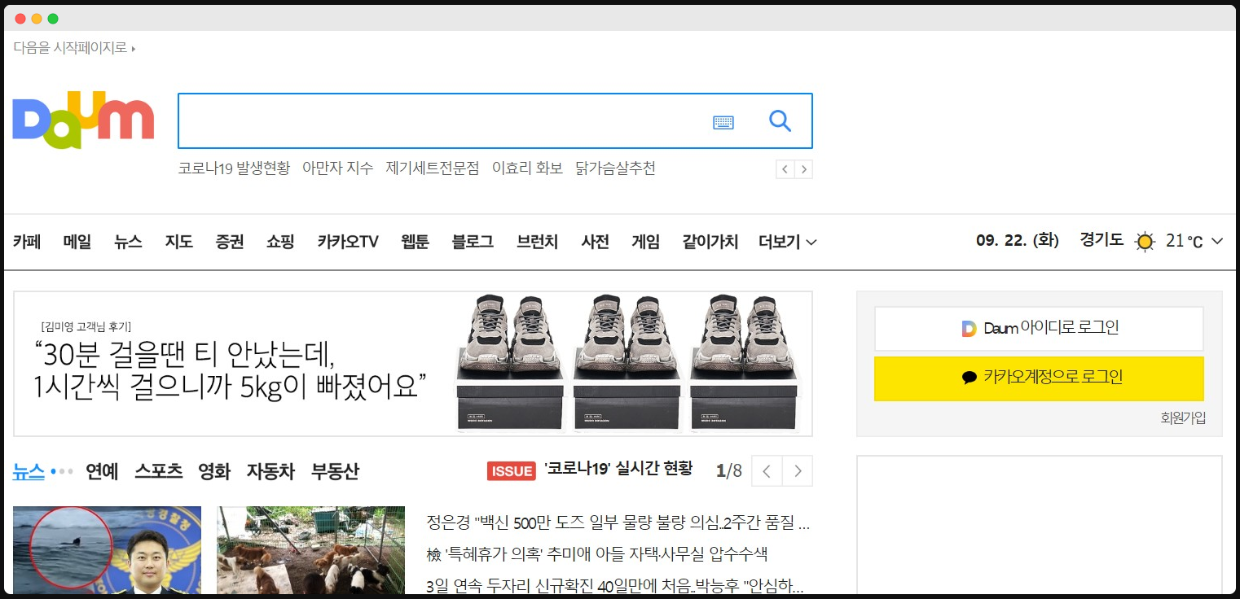Go to next issue headline arrow
Viewport: 1240px width, 599px height.
pos(798,470)
